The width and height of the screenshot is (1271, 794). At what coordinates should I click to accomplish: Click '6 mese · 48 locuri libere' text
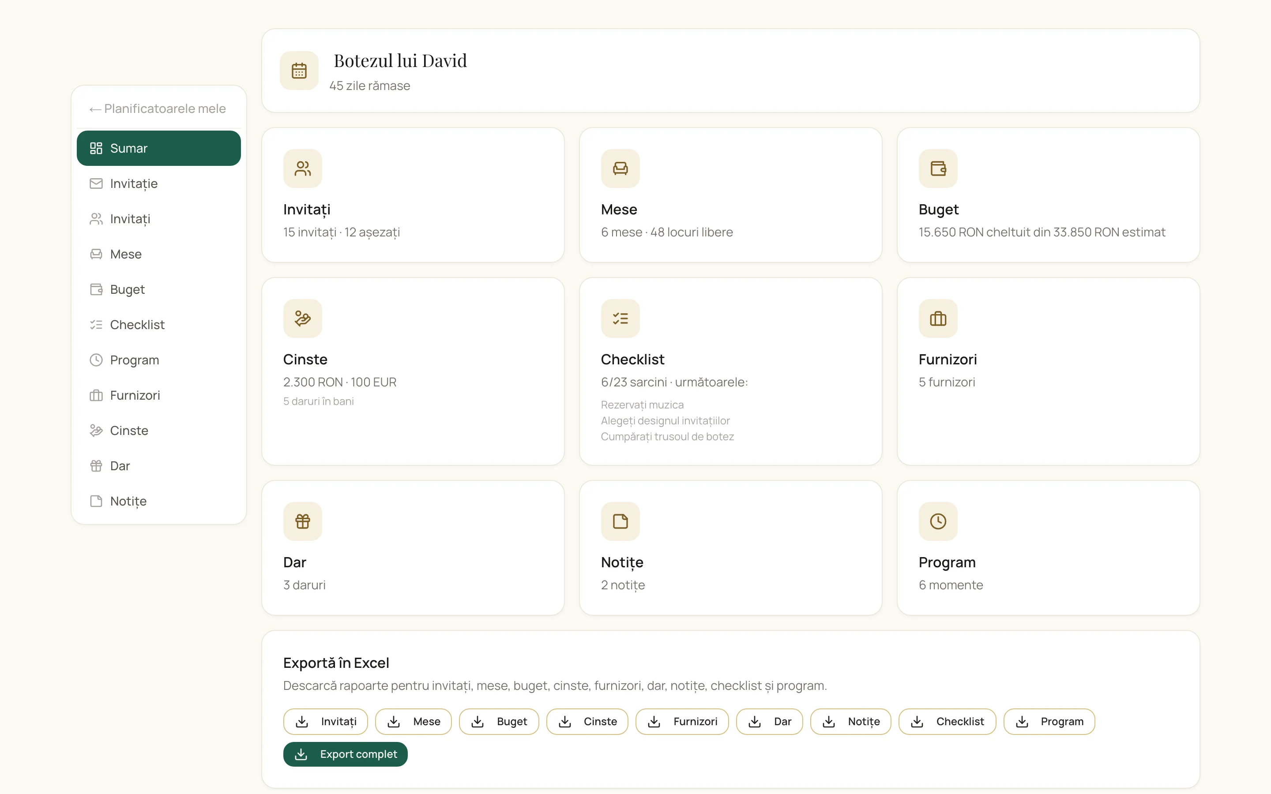(667, 232)
